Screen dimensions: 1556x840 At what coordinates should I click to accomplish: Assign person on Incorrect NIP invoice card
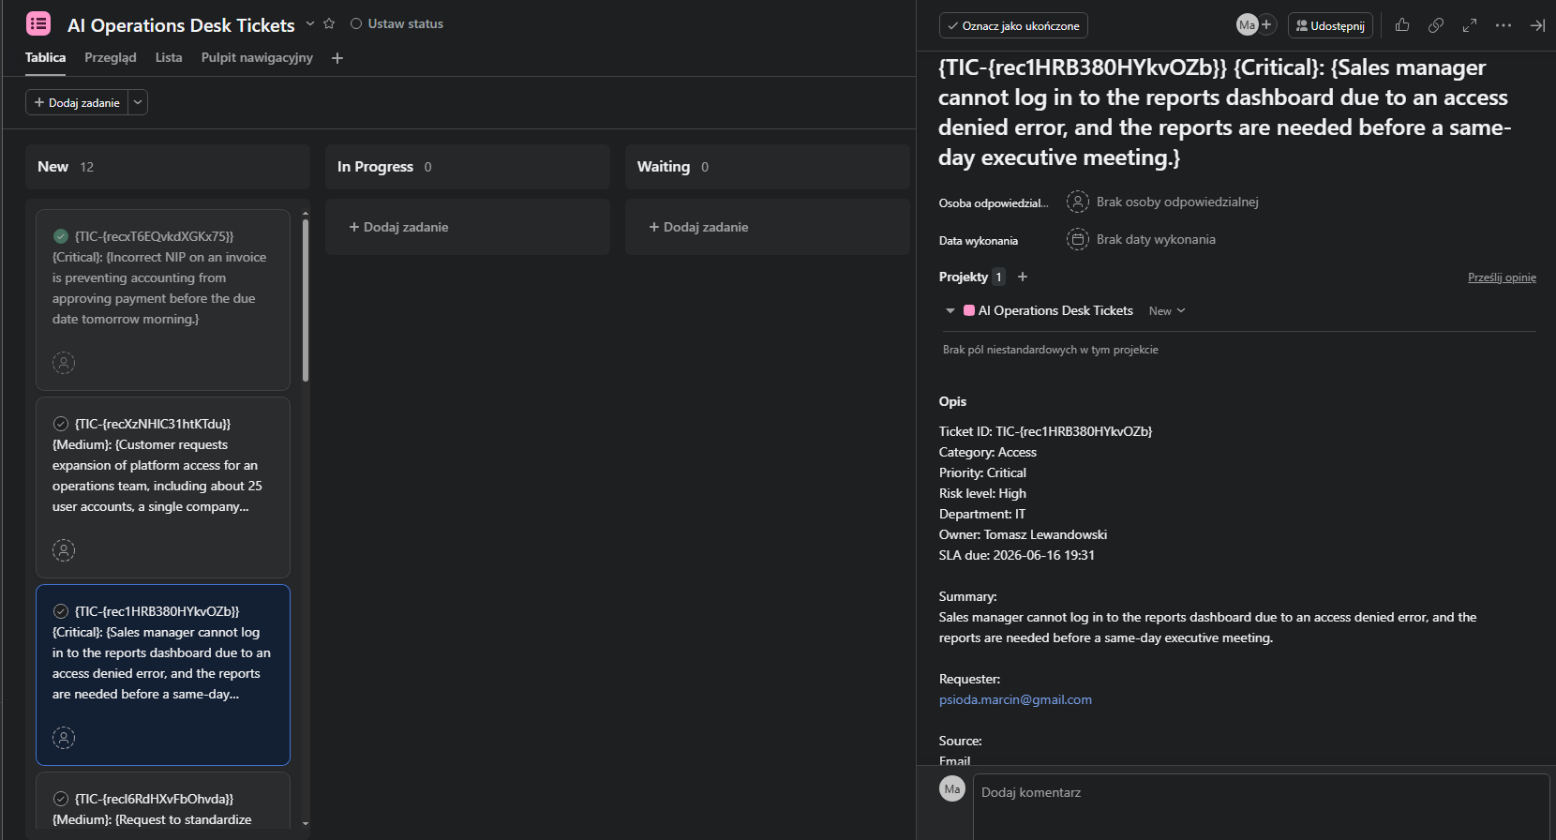tap(64, 363)
